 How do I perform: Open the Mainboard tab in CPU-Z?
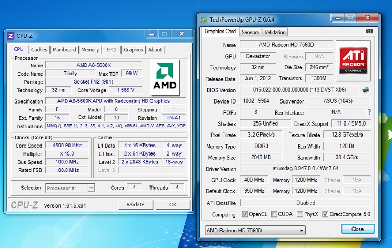(64, 50)
